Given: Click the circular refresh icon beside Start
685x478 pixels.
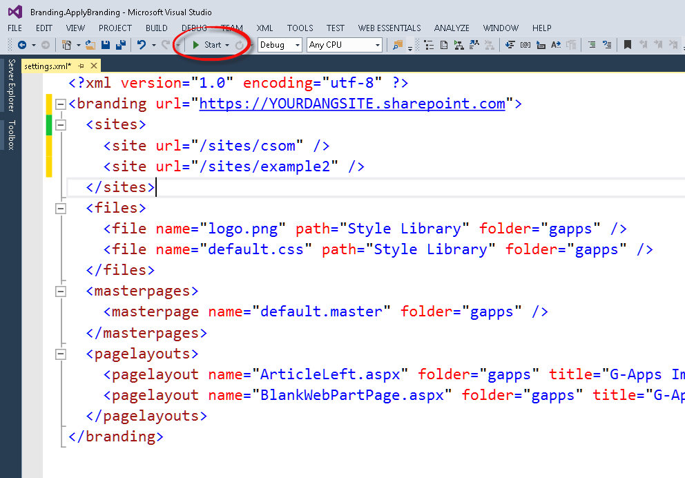Looking at the screenshot, I should [x=240, y=45].
